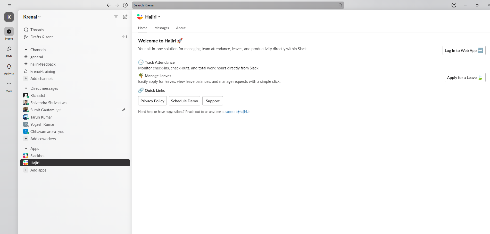Click the plus icon beside Add channels
This screenshot has height=234, width=490.
pyautogui.click(x=26, y=78)
